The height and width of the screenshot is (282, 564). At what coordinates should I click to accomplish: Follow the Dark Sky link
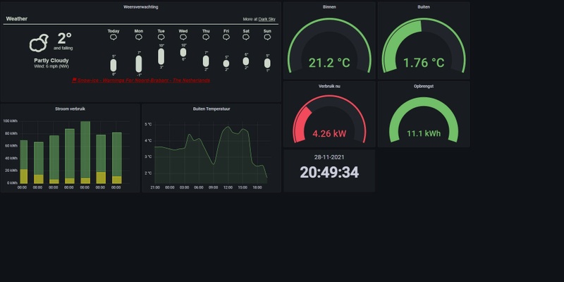(267, 19)
